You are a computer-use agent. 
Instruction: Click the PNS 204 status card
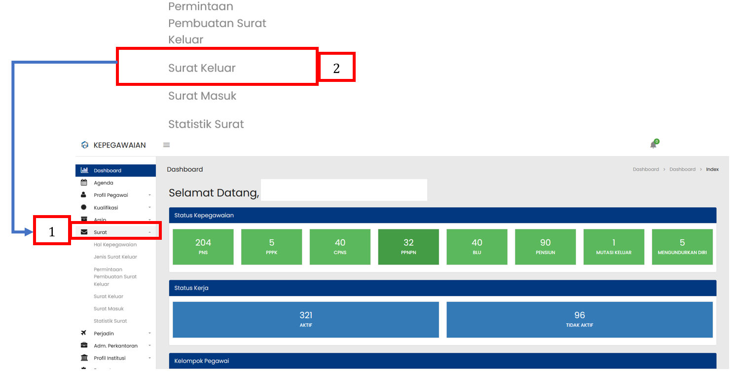pyautogui.click(x=203, y=247)
